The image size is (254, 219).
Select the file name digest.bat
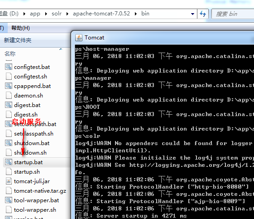27,105
